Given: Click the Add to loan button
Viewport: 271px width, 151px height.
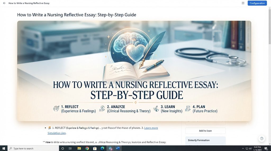Looking at the screenshot, I should [x=205, y=131].
